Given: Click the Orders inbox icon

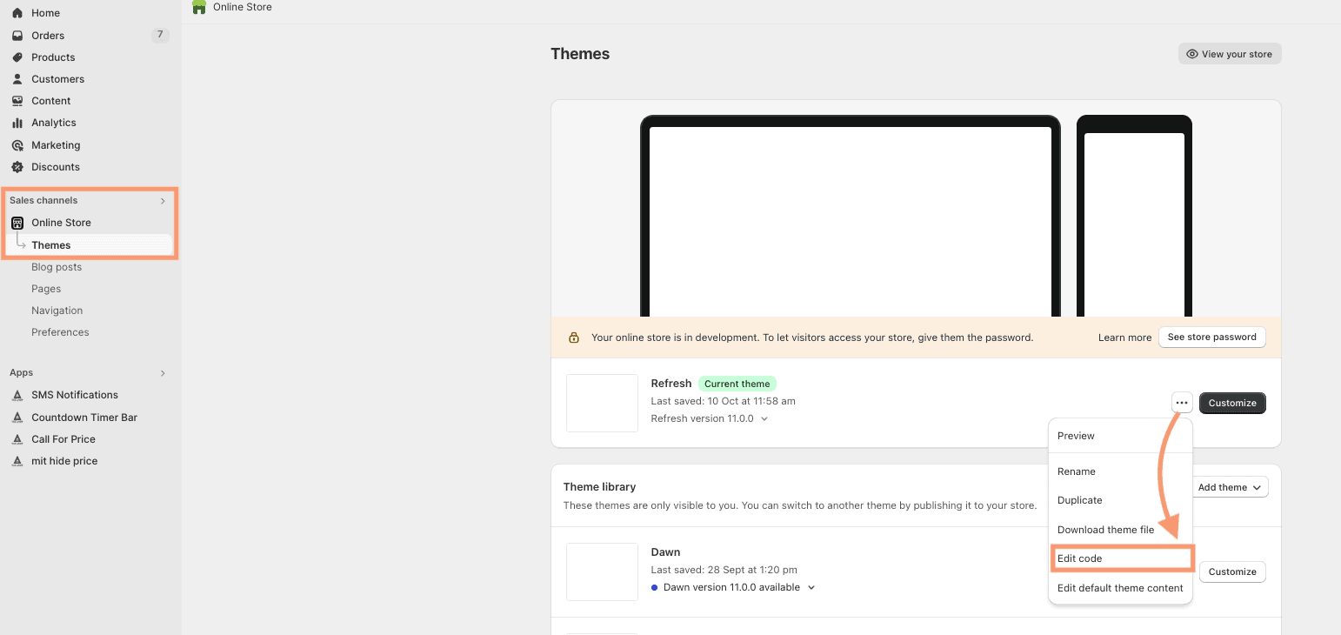Looking at the screenshot, I should (x=17, y=36).
